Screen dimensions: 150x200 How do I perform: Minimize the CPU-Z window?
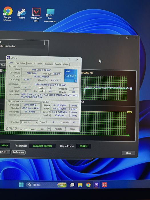(60, 59)
